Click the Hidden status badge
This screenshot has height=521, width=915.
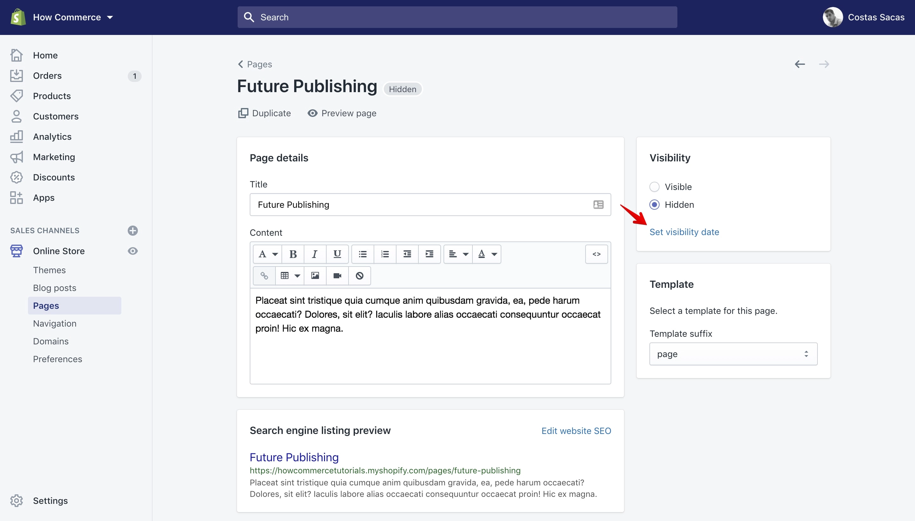click(x=403, y=89)
